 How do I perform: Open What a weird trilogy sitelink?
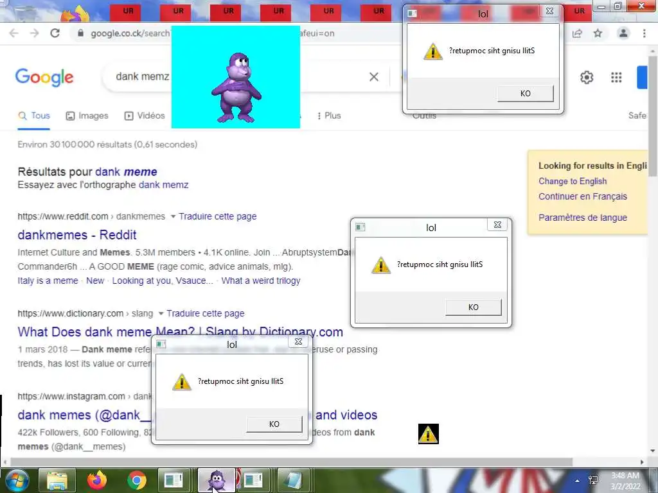261,281
